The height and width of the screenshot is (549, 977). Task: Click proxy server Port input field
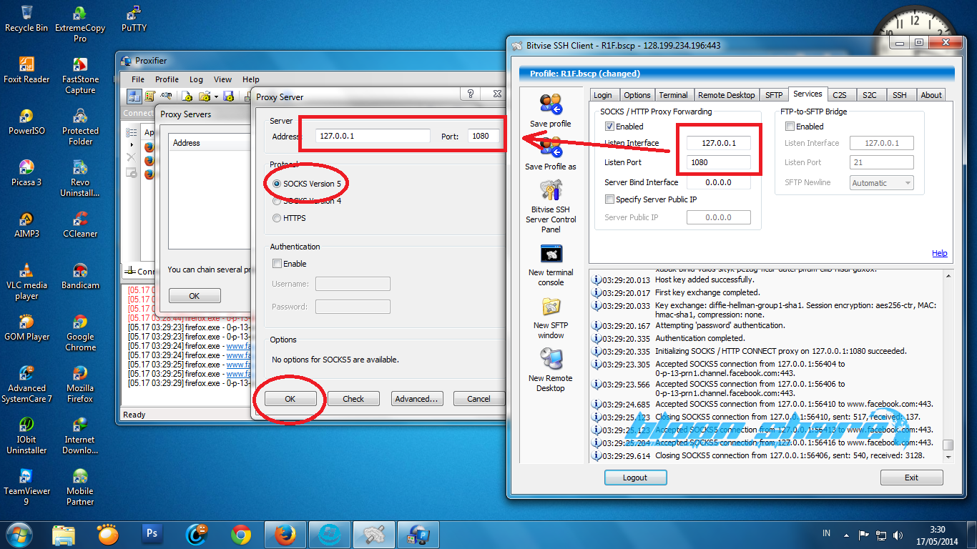point(483,136)
